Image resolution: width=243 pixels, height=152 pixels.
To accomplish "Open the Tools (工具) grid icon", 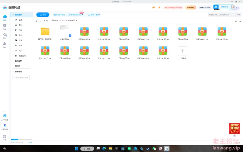I will coord(5,136).
